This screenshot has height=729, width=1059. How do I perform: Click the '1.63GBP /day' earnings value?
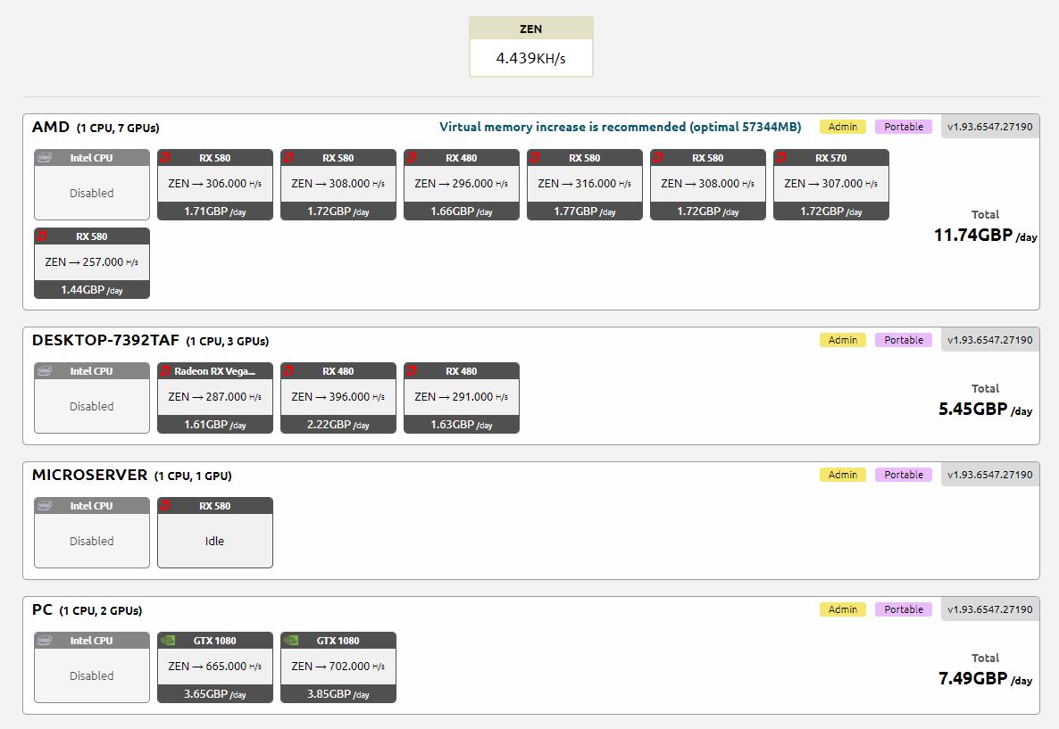[462, 425]
